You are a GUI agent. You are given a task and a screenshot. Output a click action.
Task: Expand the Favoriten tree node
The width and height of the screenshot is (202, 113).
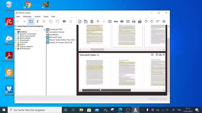click(x=16, y=42)
